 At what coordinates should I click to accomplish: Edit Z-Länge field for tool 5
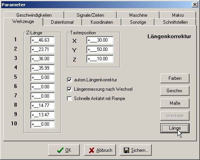(x=42, y=77)
